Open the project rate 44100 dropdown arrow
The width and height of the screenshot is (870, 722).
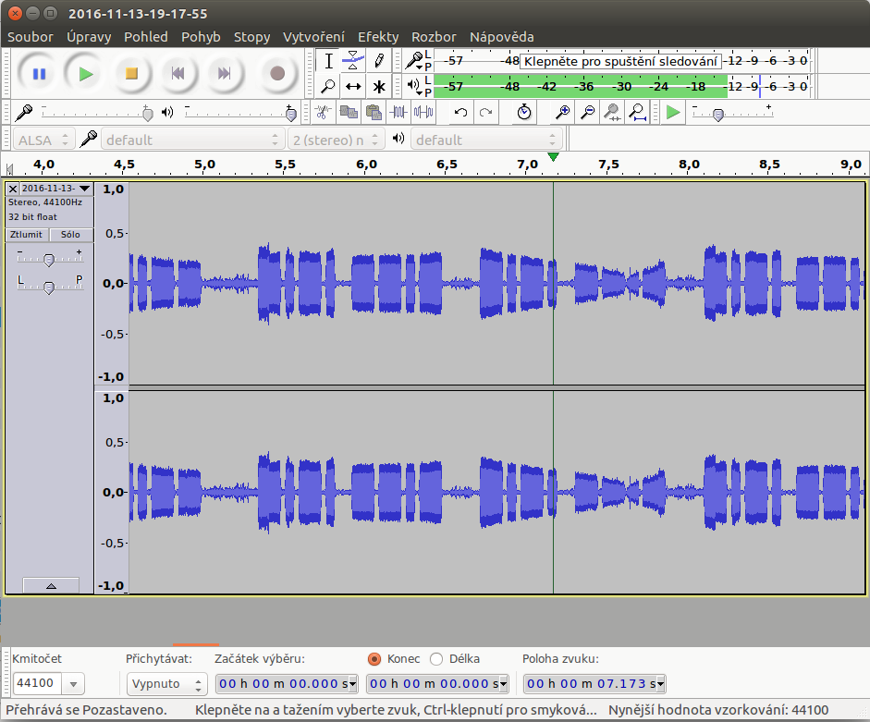click(x=74, y=684)
